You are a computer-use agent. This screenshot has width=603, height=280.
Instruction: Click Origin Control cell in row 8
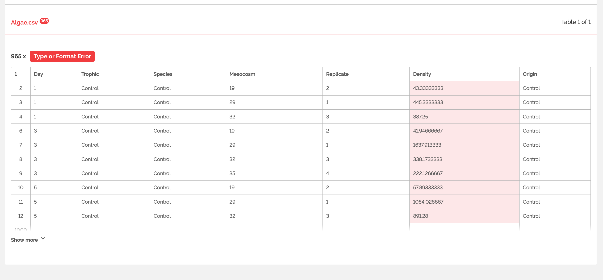pyautogui.click(x=555, y=159)
